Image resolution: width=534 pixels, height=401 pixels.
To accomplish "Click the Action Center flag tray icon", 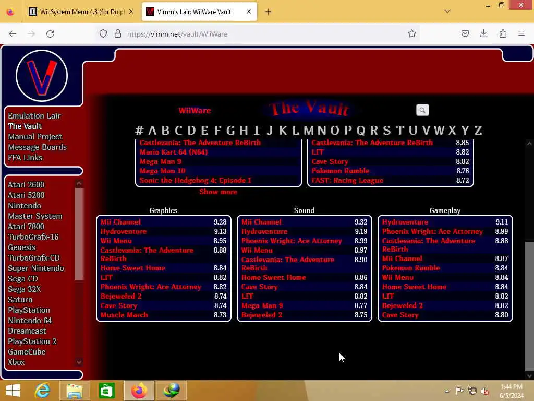I will click(460, 391).
